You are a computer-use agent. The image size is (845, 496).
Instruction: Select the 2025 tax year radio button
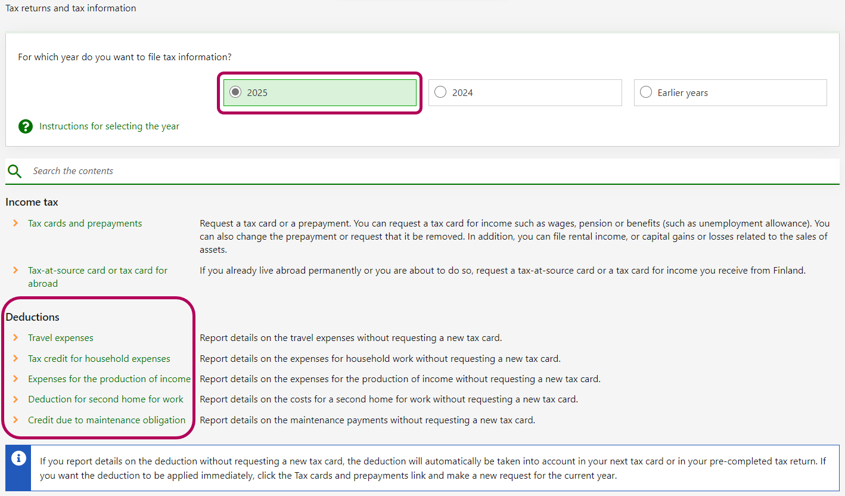point(236,92)
